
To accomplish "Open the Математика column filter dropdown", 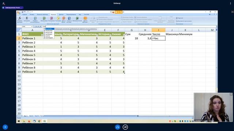I will [x=97, y=35].
